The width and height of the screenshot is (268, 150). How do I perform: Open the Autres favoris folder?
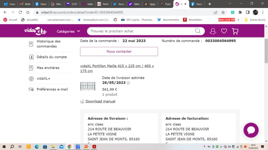click(255, 20)
